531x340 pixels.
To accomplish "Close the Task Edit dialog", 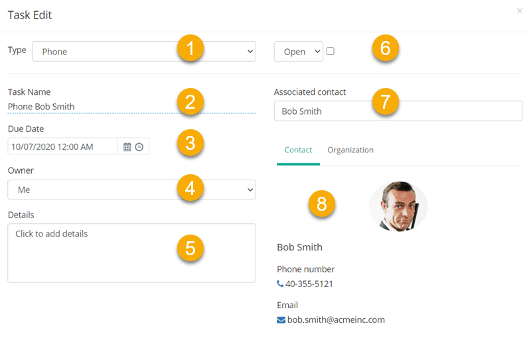I will (520, 11).
